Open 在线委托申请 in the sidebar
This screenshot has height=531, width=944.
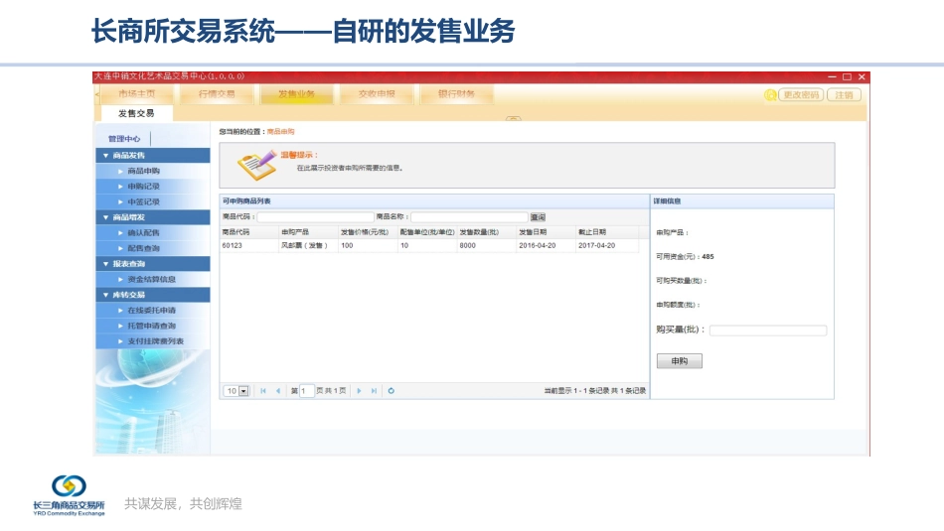tap(153, 311)
